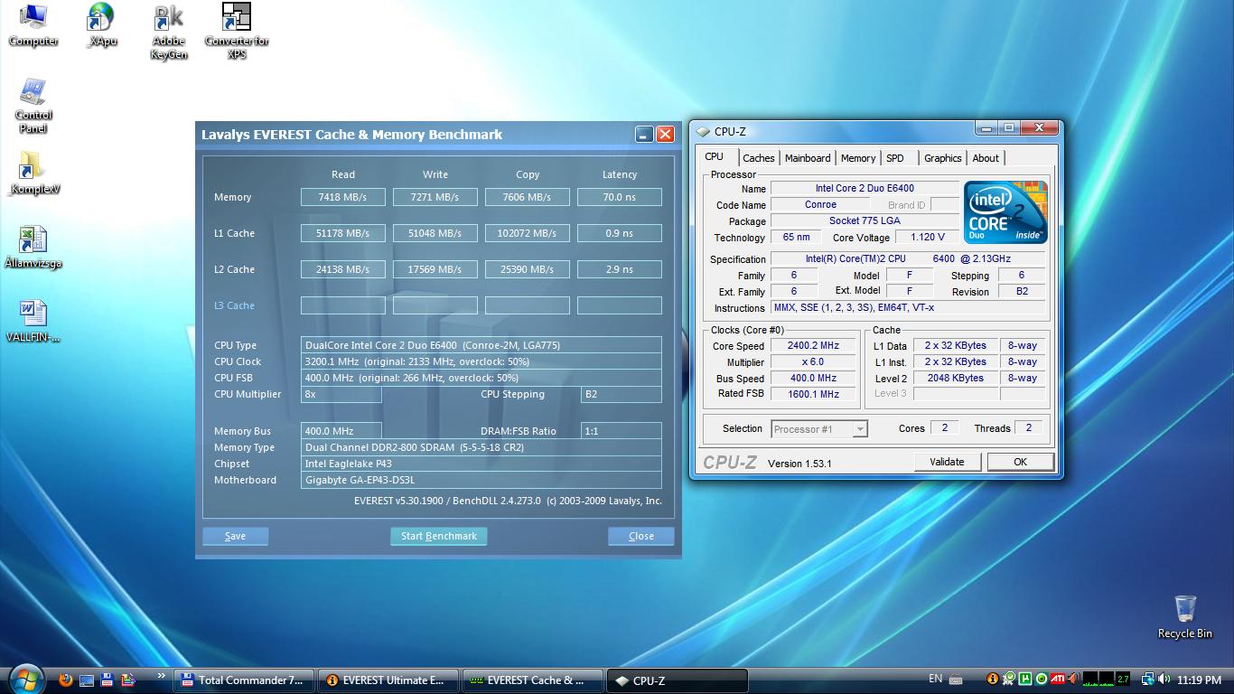Click the Core Speed 2400.2 MHz value

(x=813, y=346)
